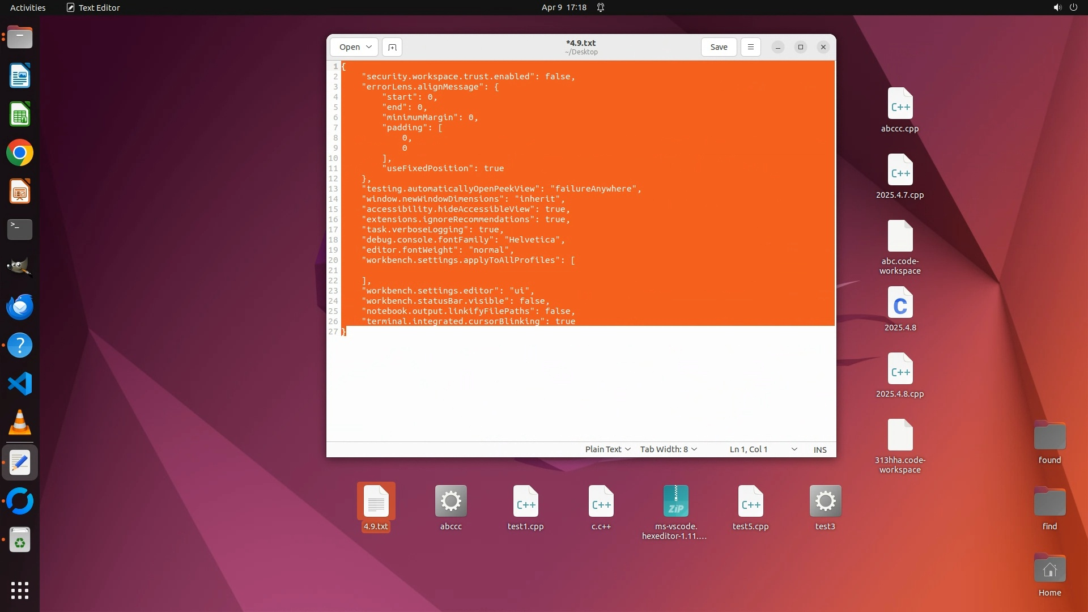Launch Visual Studio Code from the dock

tap(20, 384)
